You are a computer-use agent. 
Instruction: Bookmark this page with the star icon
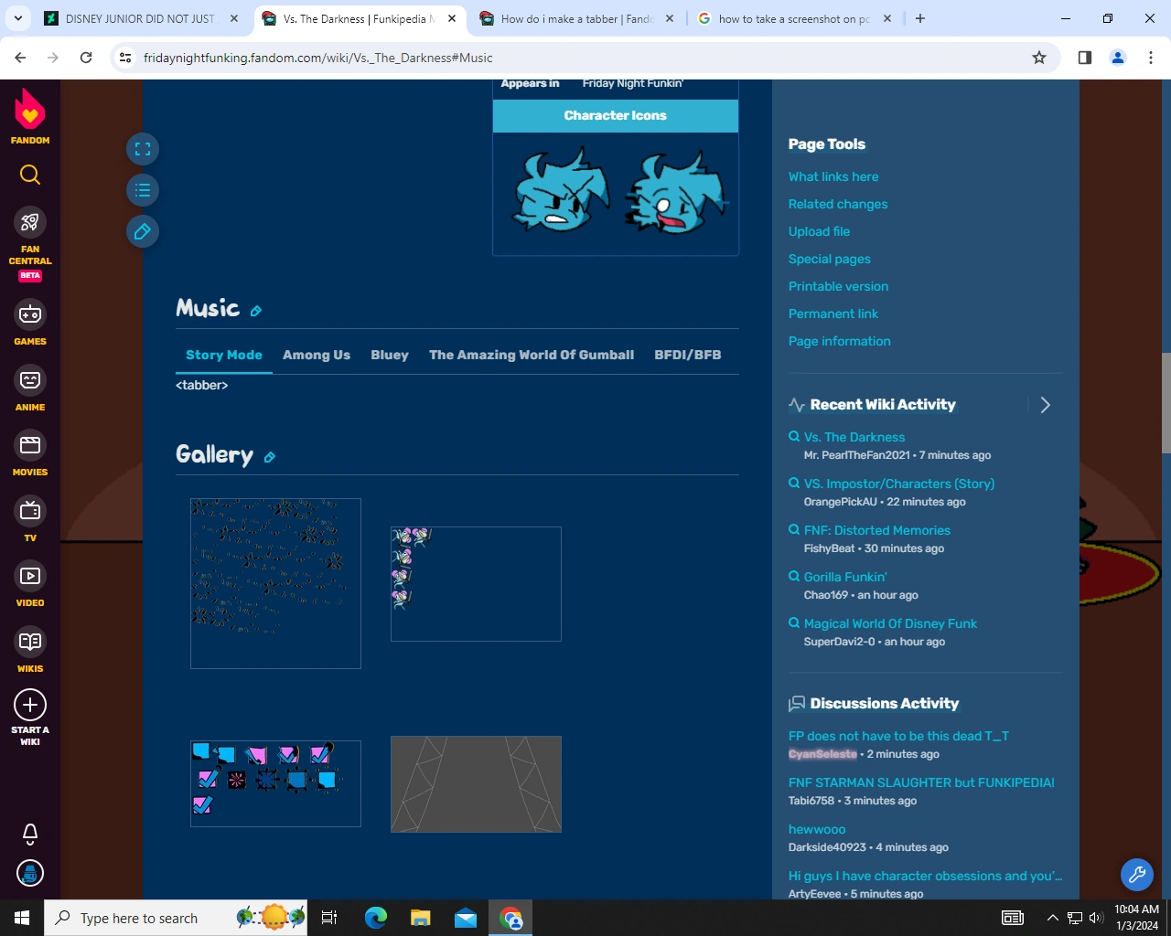pos(1039,58)
